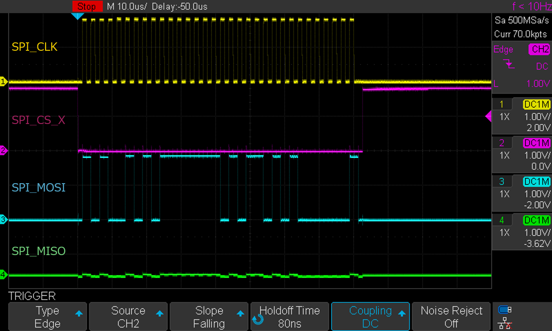Screen dimensions: 552x331
Task: Click the channel 4 ground reference marker
Action: (4, 274)
